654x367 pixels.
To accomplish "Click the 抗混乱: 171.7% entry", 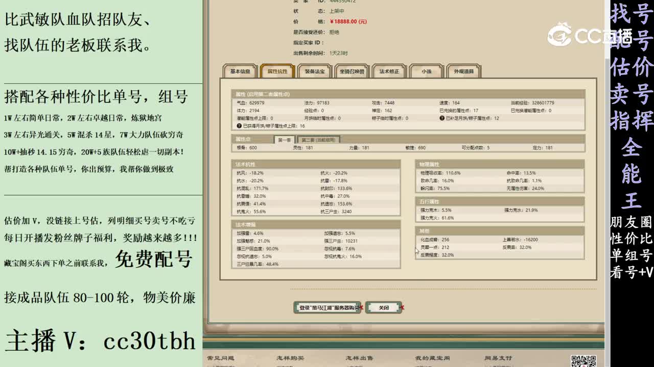I will 252,189.
